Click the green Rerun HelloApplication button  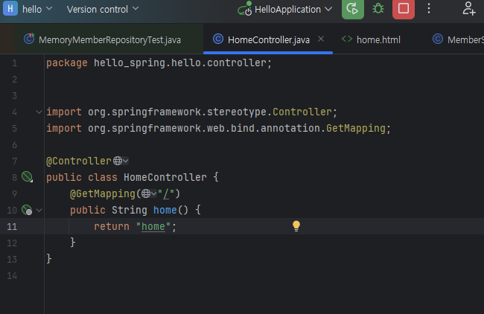(x=352, y=9)
